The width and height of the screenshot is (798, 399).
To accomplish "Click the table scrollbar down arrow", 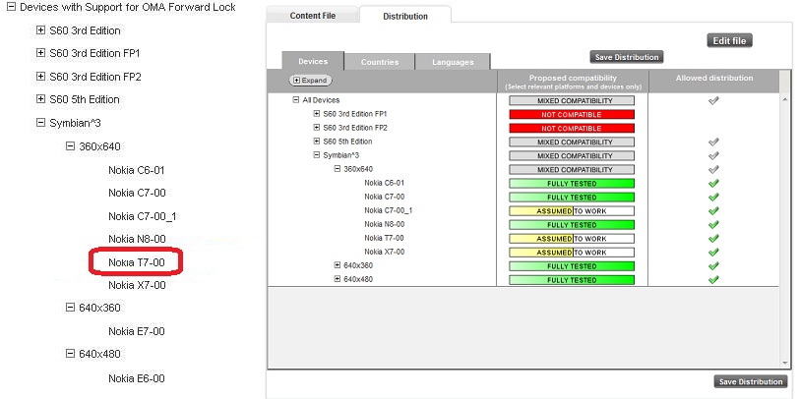I will pos(784,363).
